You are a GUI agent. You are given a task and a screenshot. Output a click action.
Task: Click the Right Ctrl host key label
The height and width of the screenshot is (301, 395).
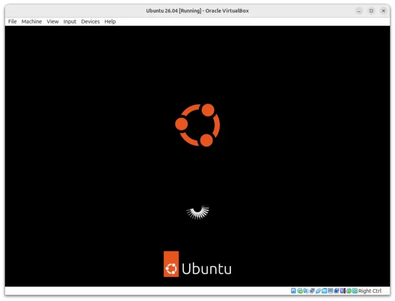(370, 291)
